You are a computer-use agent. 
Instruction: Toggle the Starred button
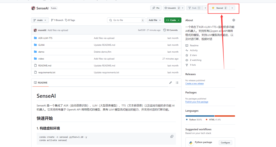click(x=220, y=8)
